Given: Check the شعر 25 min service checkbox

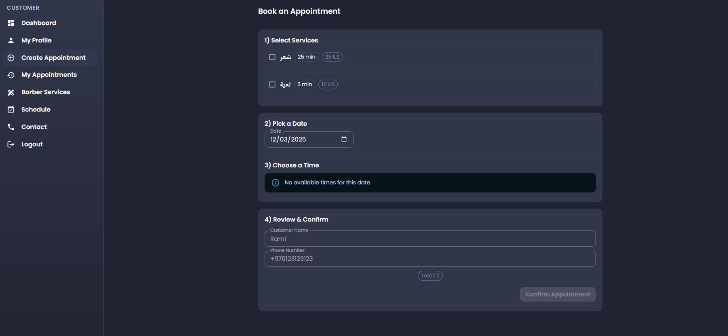Looking at the screenshot, I should [x=272, y=57].
